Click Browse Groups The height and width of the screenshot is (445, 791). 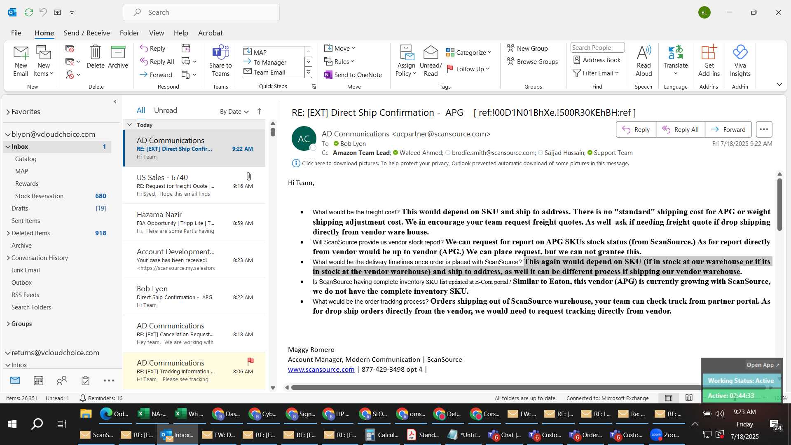[532, 61]
